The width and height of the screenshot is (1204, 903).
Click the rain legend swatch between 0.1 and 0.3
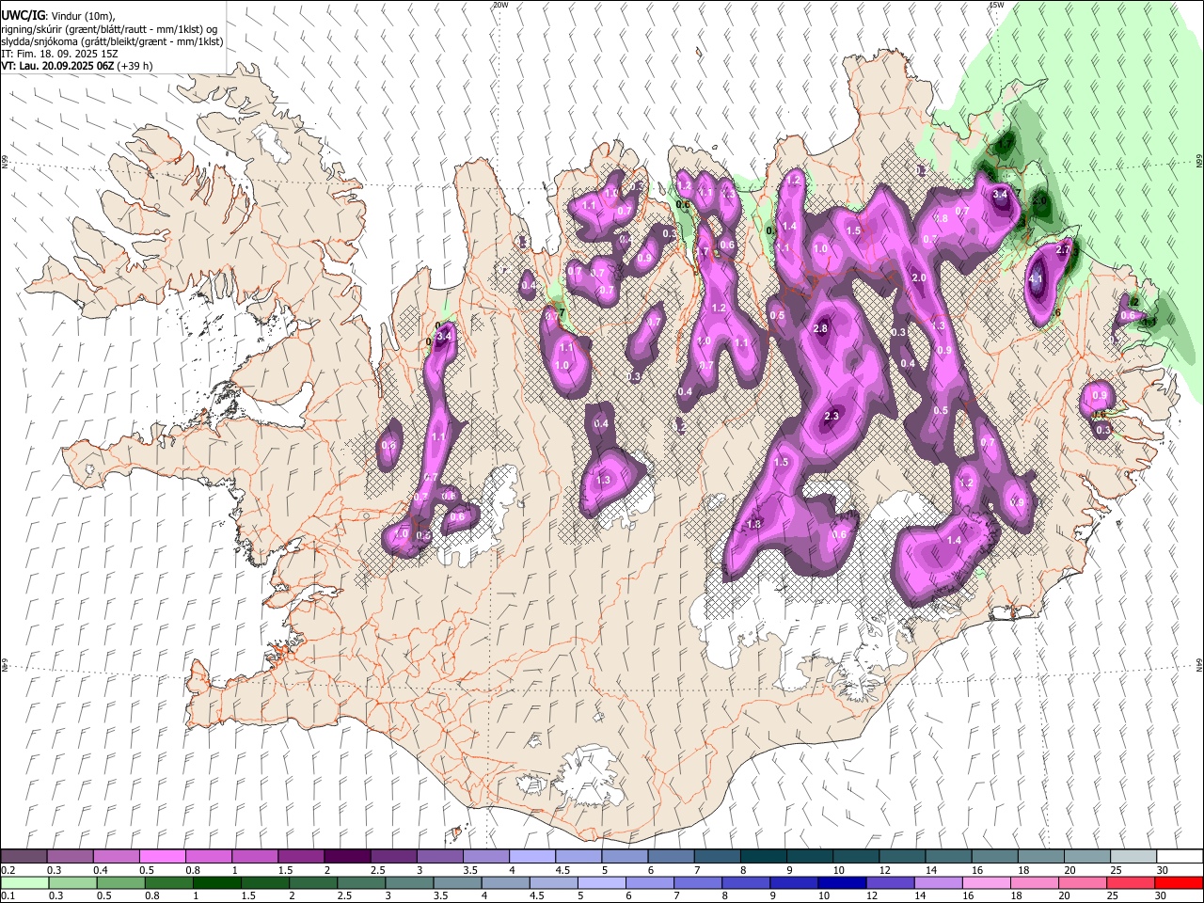(x=24, y=882)
